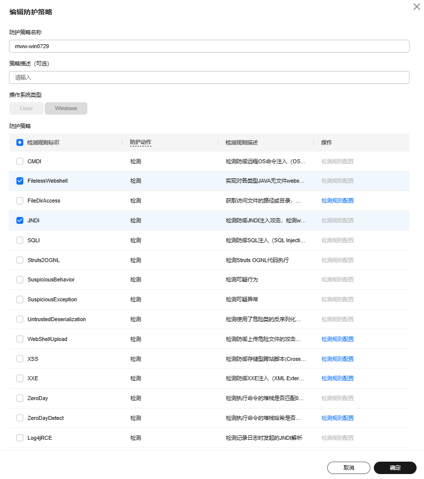Click the Struts OGNL code execution description
The height and width of the screenshot is (479, 424).
pyautogui.click(x=257, y=260)
